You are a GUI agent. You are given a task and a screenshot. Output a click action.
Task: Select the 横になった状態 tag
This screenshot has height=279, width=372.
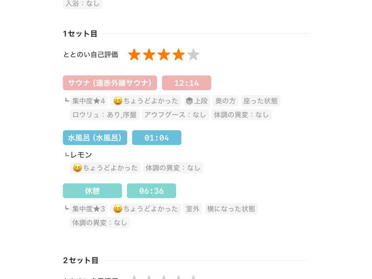(231, 209)
